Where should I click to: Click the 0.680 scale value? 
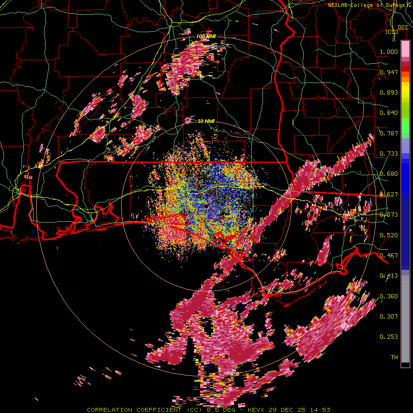(389, 174)
